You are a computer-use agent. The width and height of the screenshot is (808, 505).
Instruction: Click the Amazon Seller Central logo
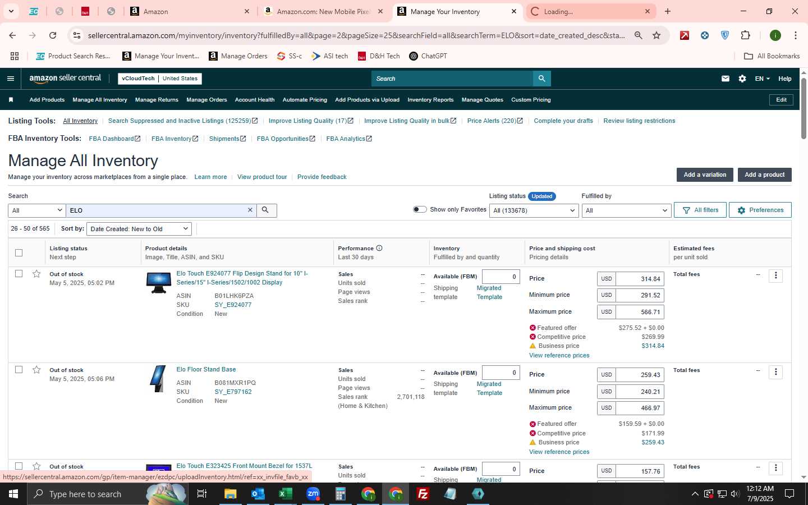65,79
